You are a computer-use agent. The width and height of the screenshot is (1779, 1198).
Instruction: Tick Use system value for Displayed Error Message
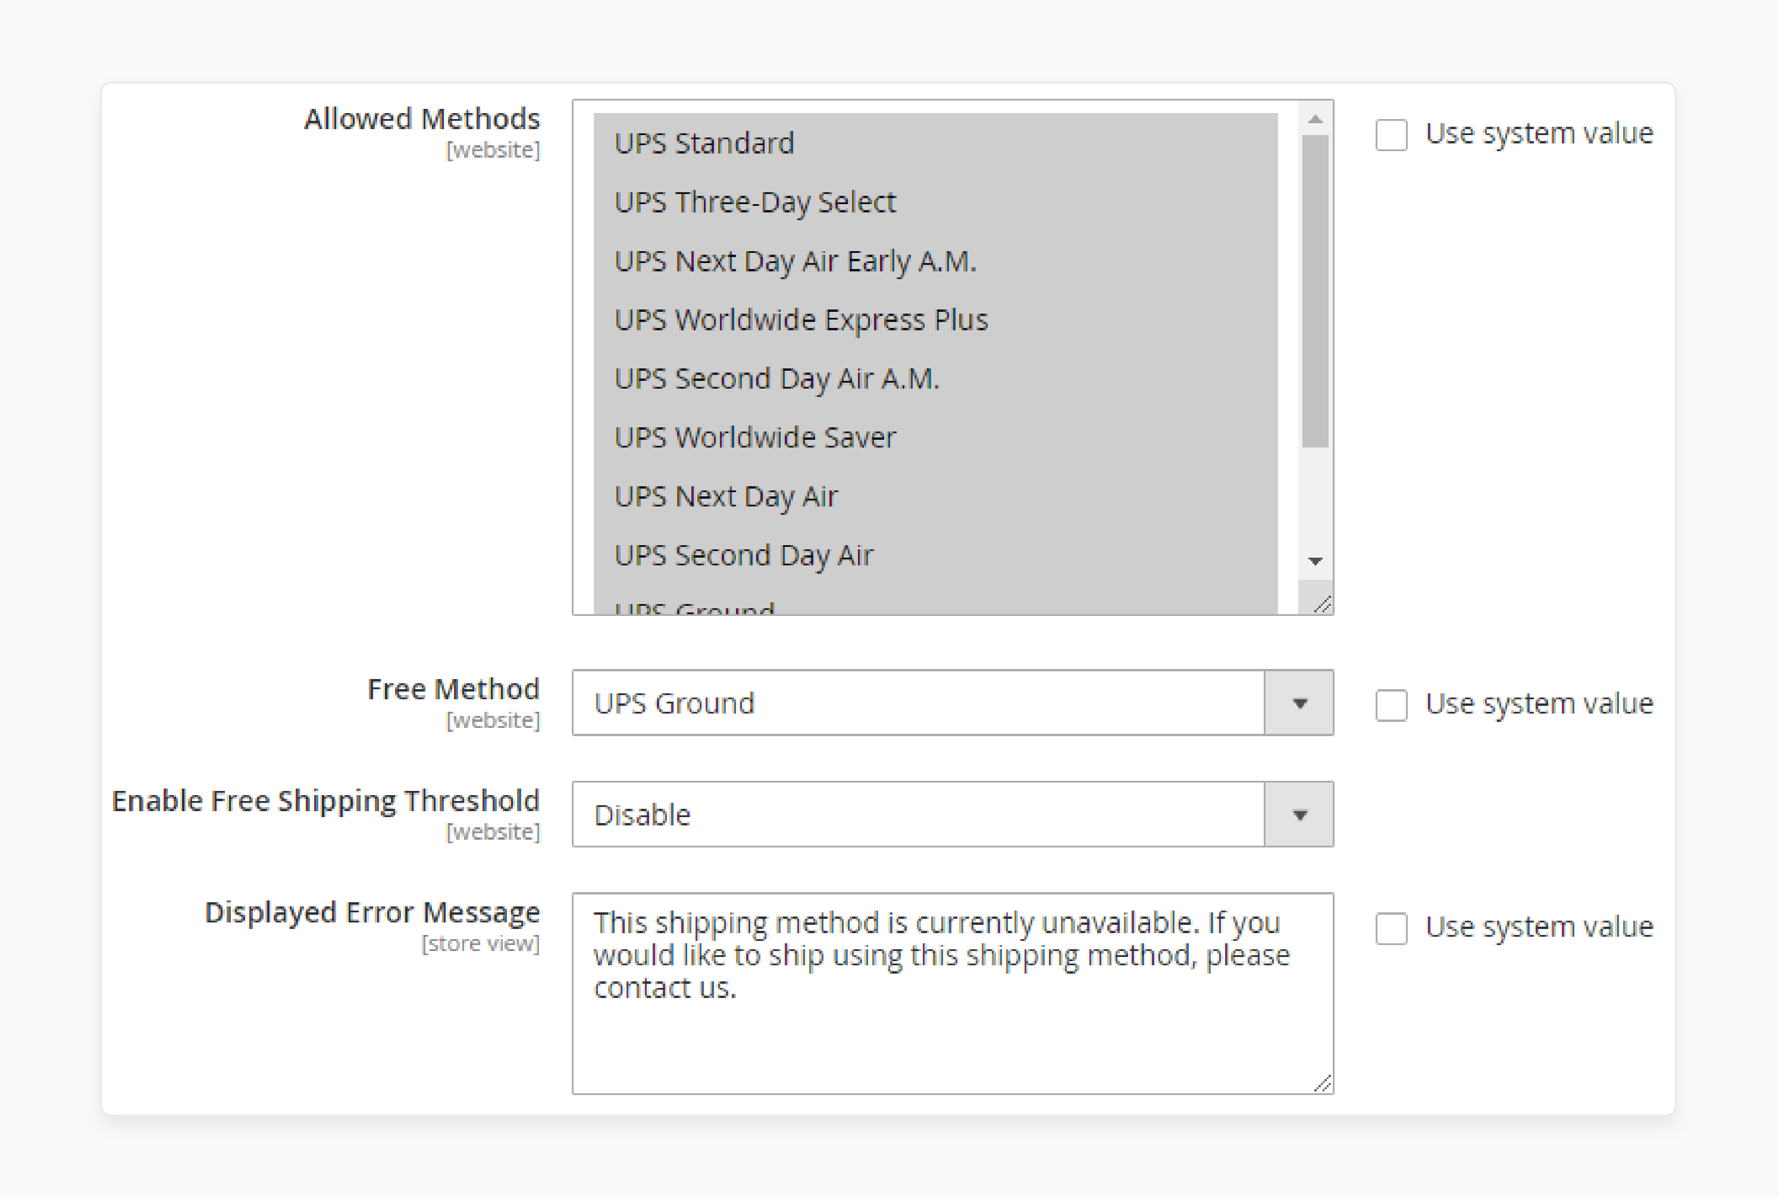click(x=1391, y=928)
